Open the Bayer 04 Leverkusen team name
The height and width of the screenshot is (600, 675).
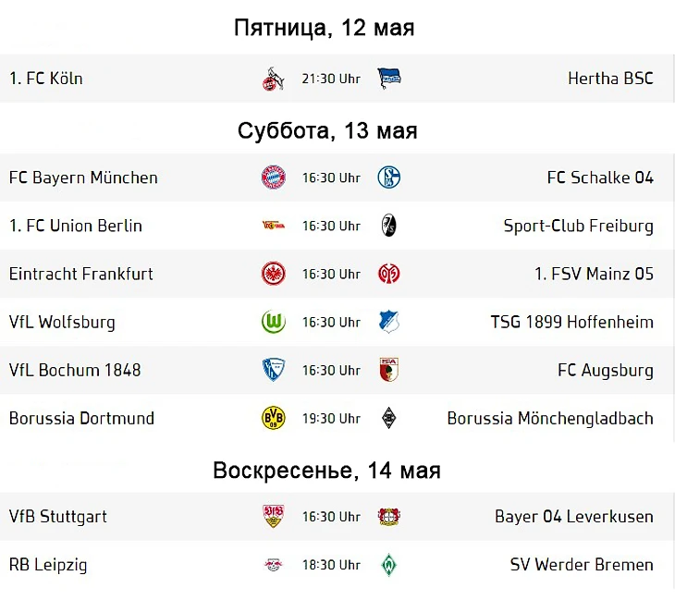[574, 517]
